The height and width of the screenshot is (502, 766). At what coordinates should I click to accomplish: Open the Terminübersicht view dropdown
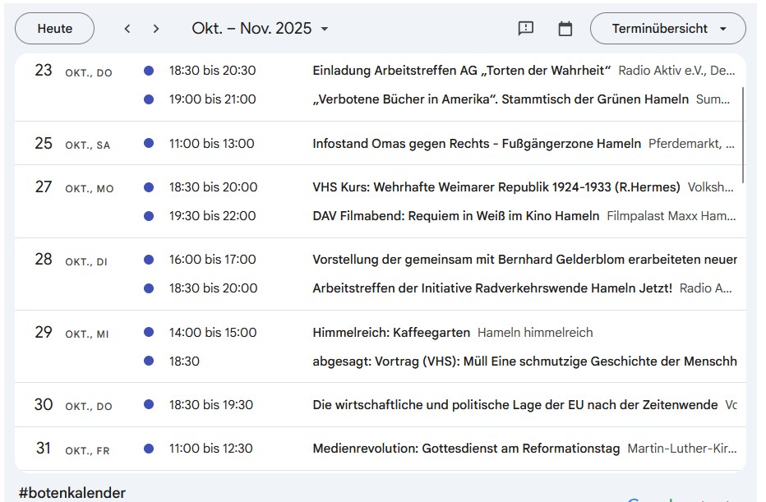[667, 29]
